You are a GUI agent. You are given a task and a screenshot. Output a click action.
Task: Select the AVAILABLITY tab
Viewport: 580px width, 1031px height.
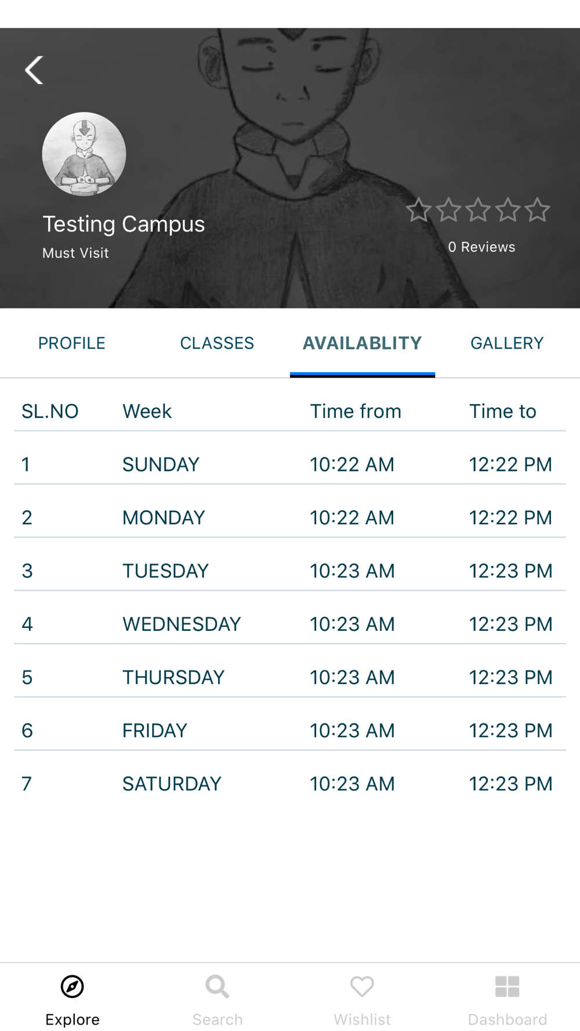[362, 343]
